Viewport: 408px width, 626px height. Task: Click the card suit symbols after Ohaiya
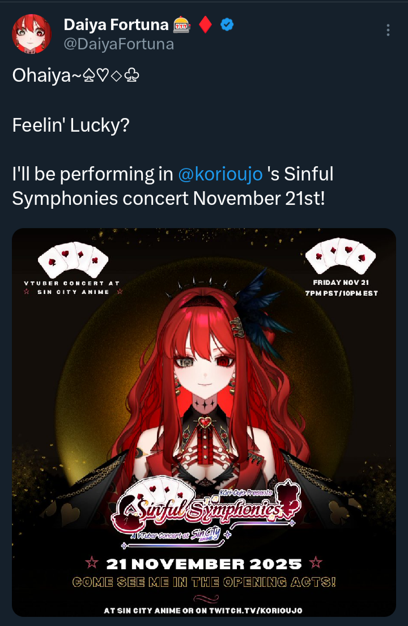pos(110,75)
